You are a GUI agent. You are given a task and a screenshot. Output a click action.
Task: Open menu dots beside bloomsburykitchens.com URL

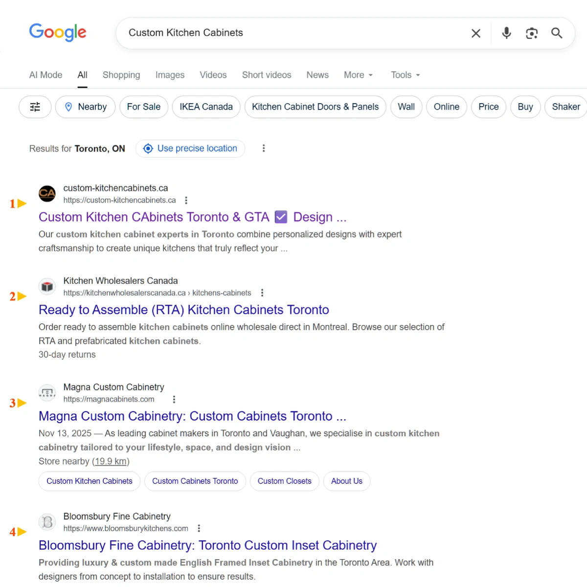pyautogui.click(x=199, y=528)
